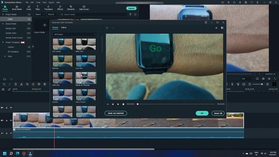Open the Stock Media panel
Screen dimensions: 279x157
[x=17, y=8]
